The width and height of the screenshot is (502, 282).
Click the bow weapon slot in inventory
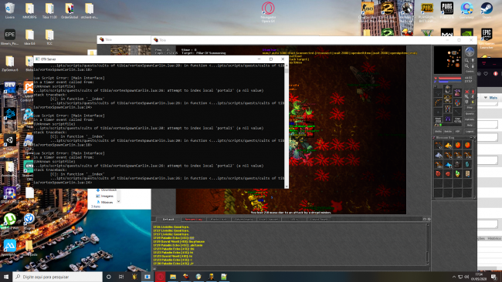click(x=438, y=102)
